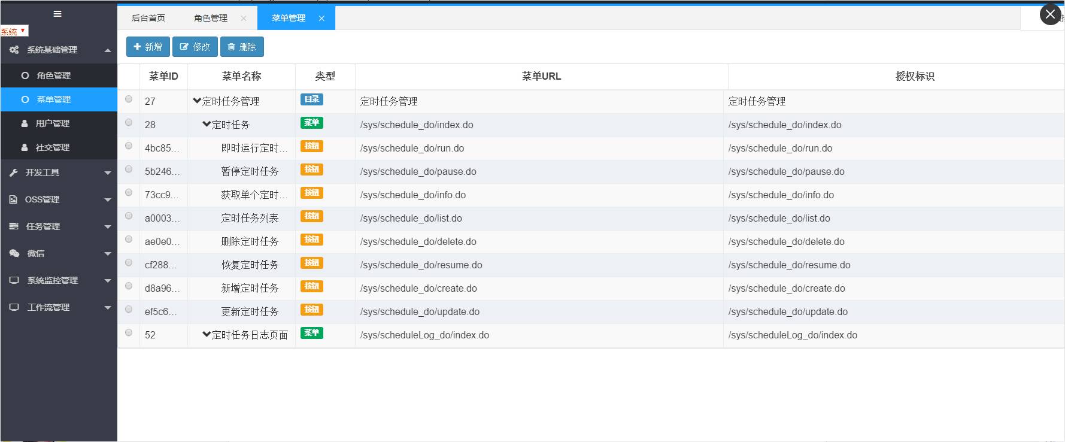Select the radio button for menu ID 52
Image resolution: width=1065 pixels, height=442 pixels.
(x=129, y=332)
